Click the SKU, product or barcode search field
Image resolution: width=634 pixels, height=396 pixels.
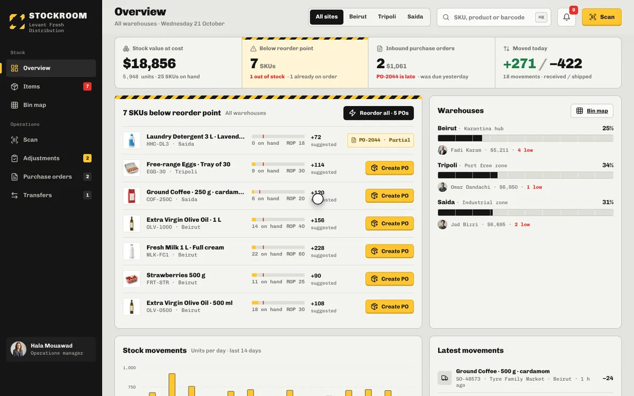coord(493,17)
